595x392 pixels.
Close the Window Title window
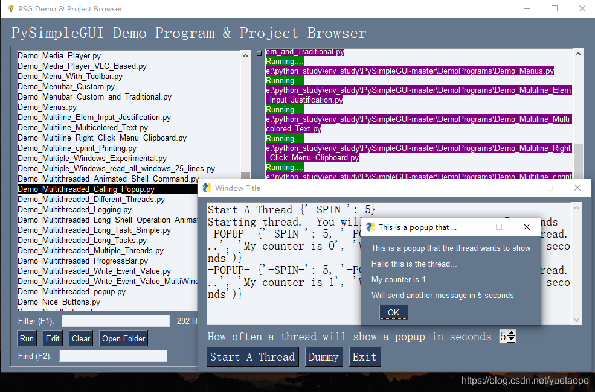coord(577,188)
